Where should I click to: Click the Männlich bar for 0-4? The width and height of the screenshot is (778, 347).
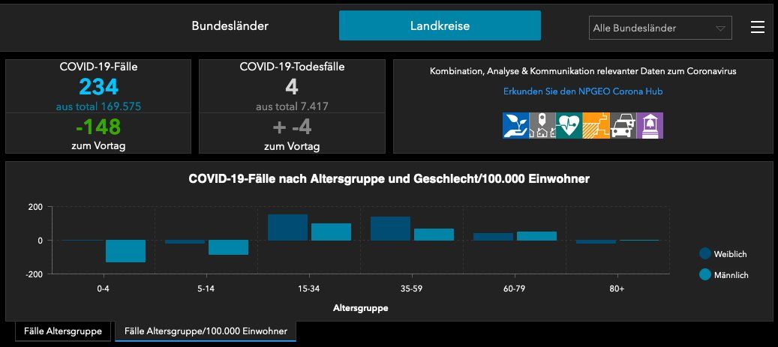tap(125, 251)
